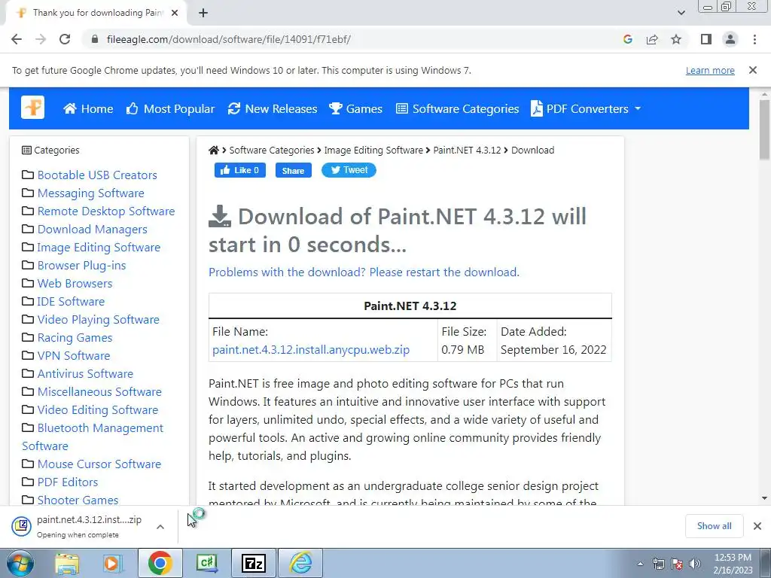Open Windows Explorer from taskbar
The height and width of the screenshot is (578, 771).
point(67,563)
